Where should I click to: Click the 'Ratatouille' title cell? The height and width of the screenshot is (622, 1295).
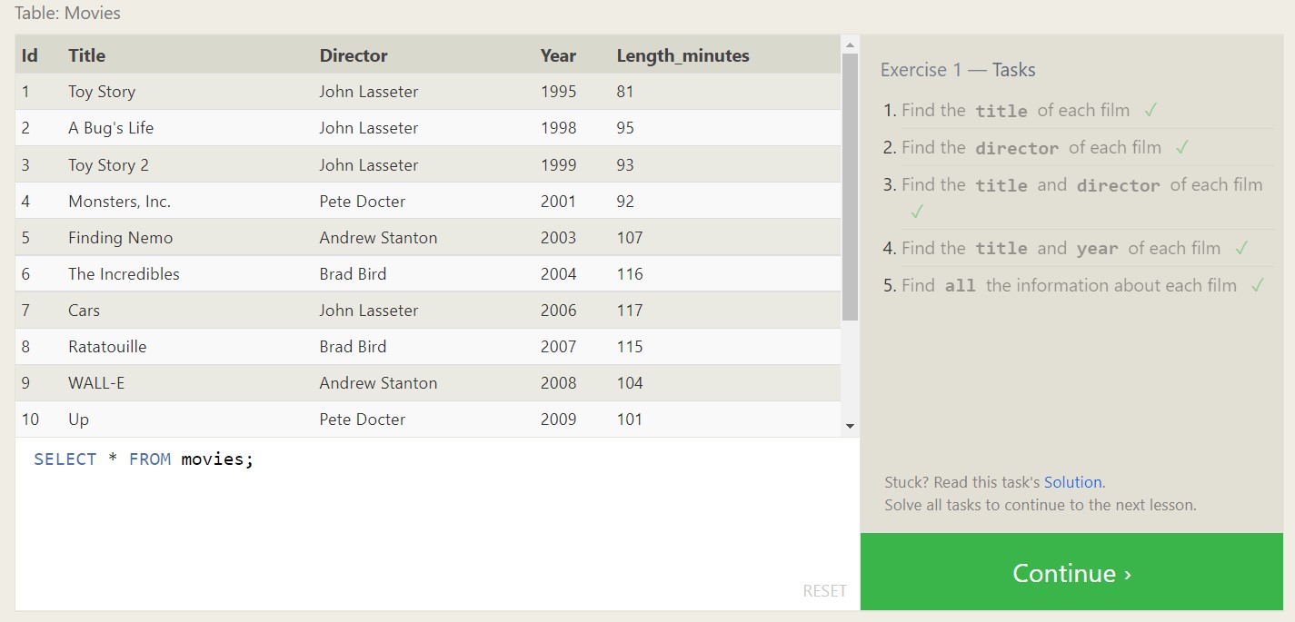107,347
